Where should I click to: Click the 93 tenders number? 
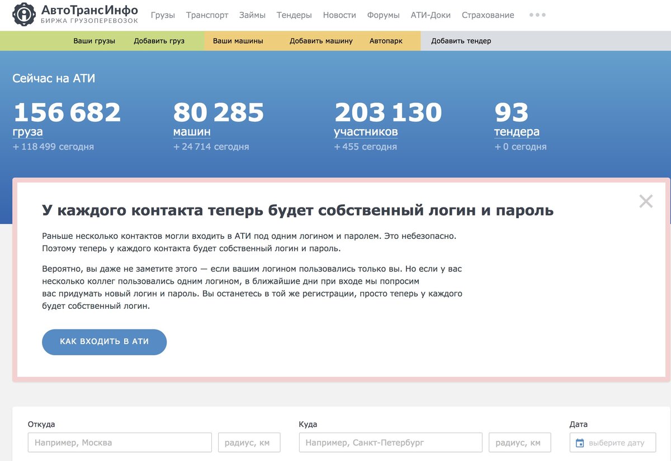coord(512,112)
